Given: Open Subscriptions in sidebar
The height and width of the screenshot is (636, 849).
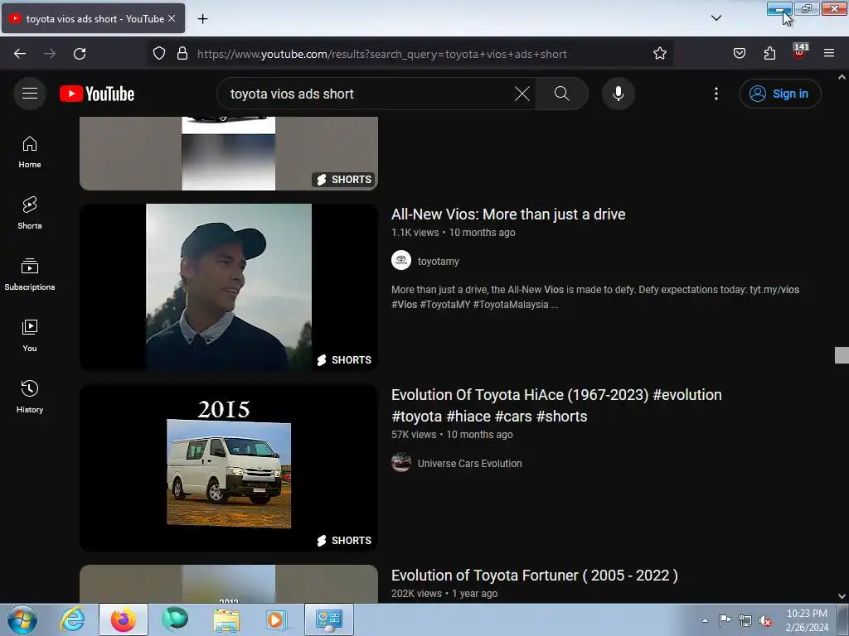Looking at the screenshot, I should tap(30, 275).
